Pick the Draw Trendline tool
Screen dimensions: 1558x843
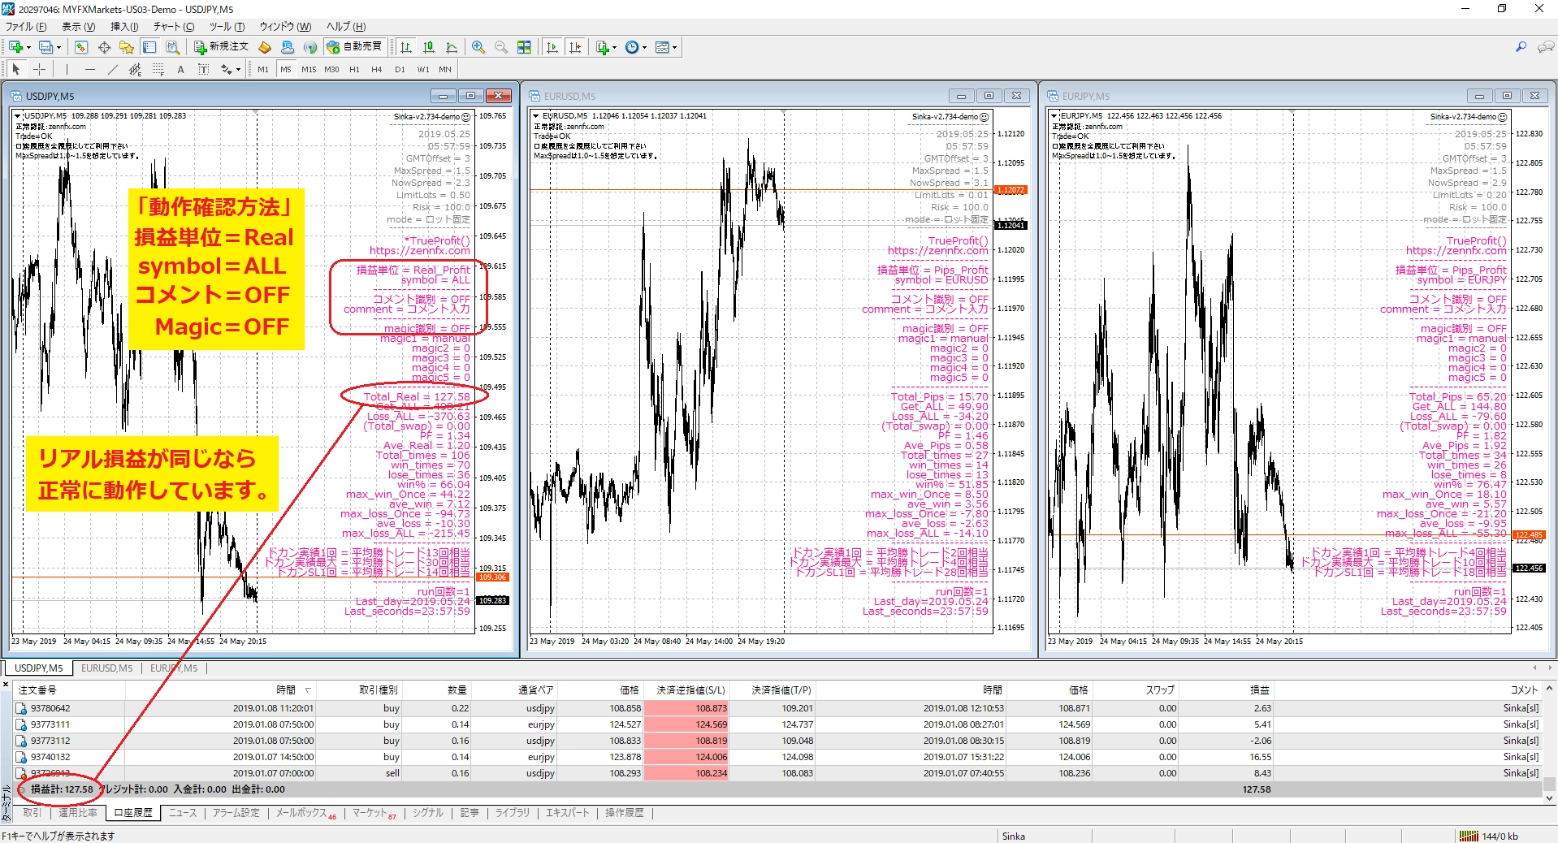(x=113, y=69)
